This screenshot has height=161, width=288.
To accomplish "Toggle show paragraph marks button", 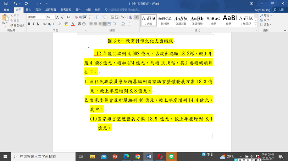I will tap(137, 17).
